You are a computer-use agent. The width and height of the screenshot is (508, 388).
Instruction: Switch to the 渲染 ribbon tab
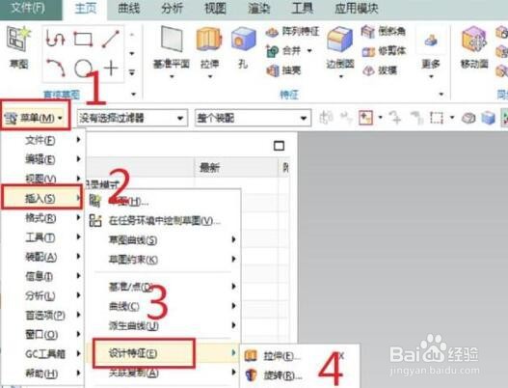259,9
